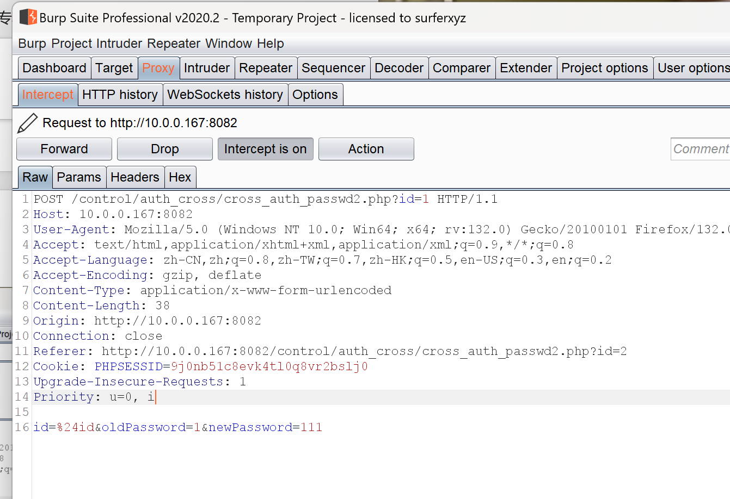The height and width of the screenshot is (499, 730).
Task: Click the Request to http://10.0.0.167:8082 label
Action: [x=140, y=123]
